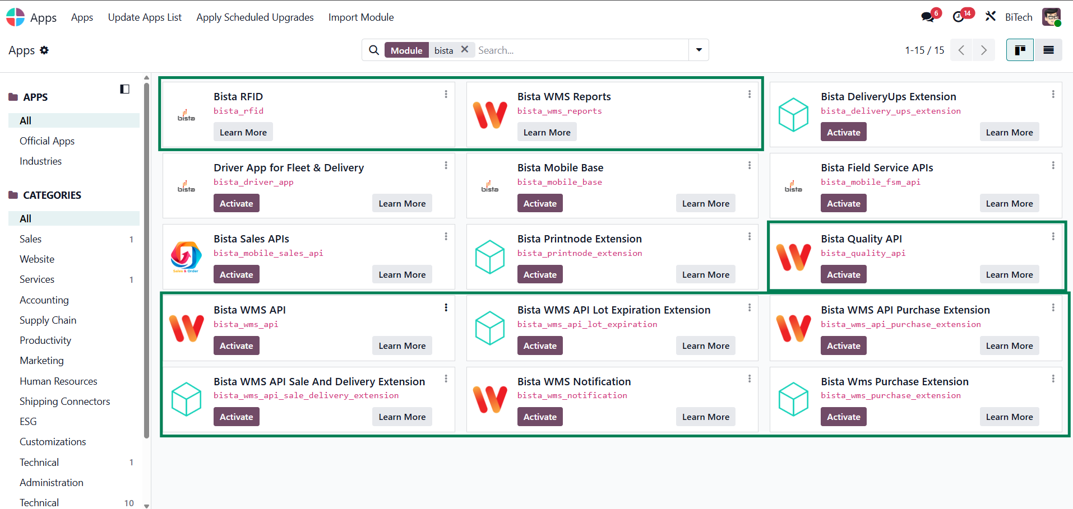Click the Bista Wms Purchase Extension cube icon
Screen dimensions: 1073x509
tap(794, 399)
